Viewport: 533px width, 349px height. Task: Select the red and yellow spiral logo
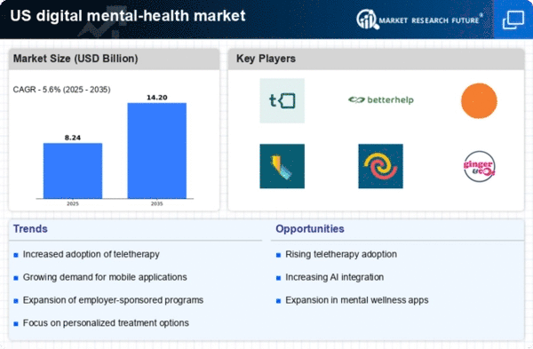(381, 166)
